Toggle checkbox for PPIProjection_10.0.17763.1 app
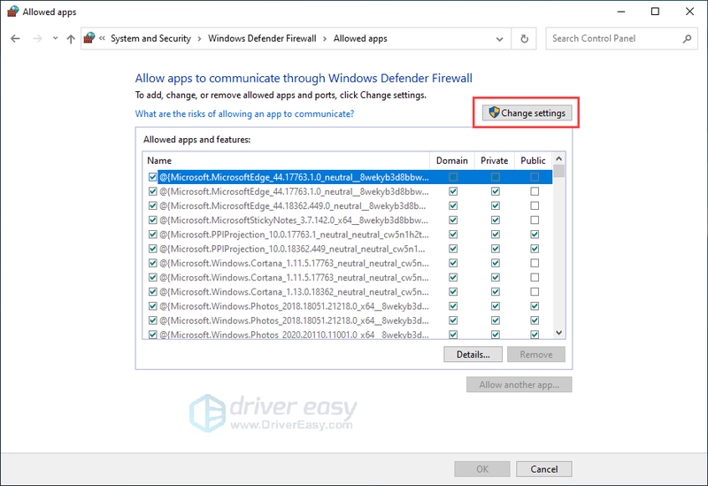 [152, 235]
